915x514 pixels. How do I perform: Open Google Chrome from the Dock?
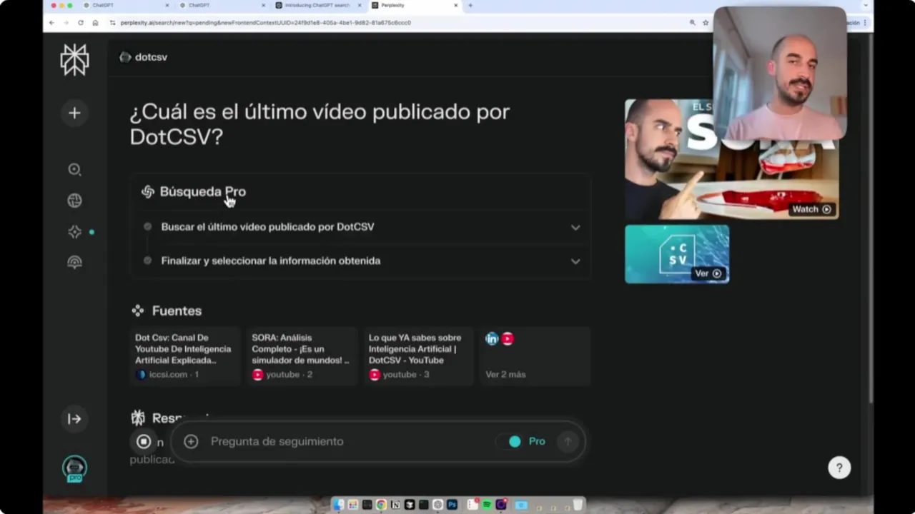(381, 505)
